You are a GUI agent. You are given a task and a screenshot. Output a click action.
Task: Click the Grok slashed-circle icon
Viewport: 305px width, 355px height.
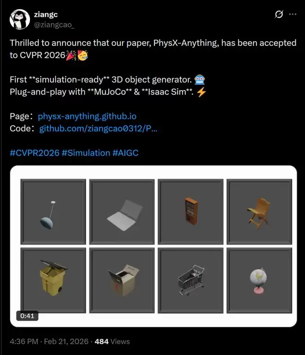pyautogui.click(x=279, y=14)
